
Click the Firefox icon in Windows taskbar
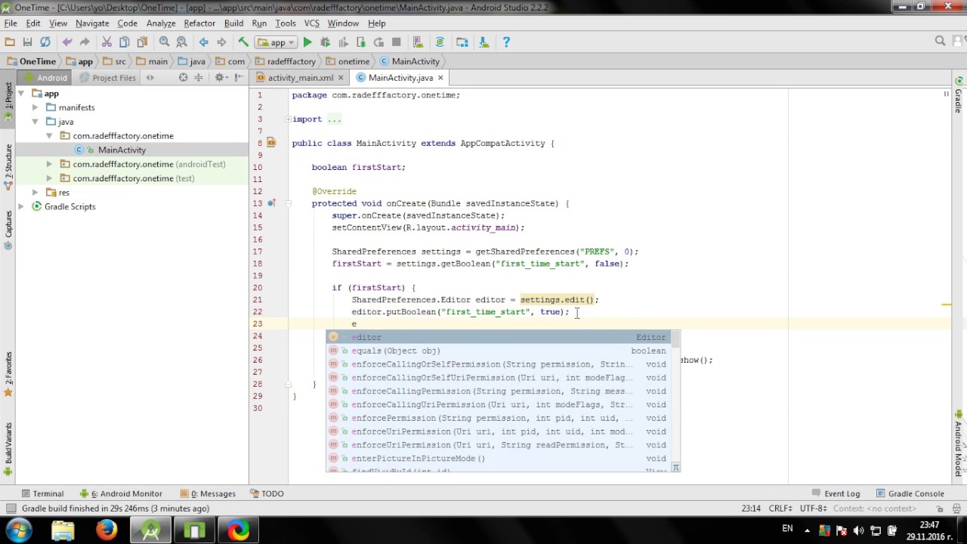[x=107, y=530]
